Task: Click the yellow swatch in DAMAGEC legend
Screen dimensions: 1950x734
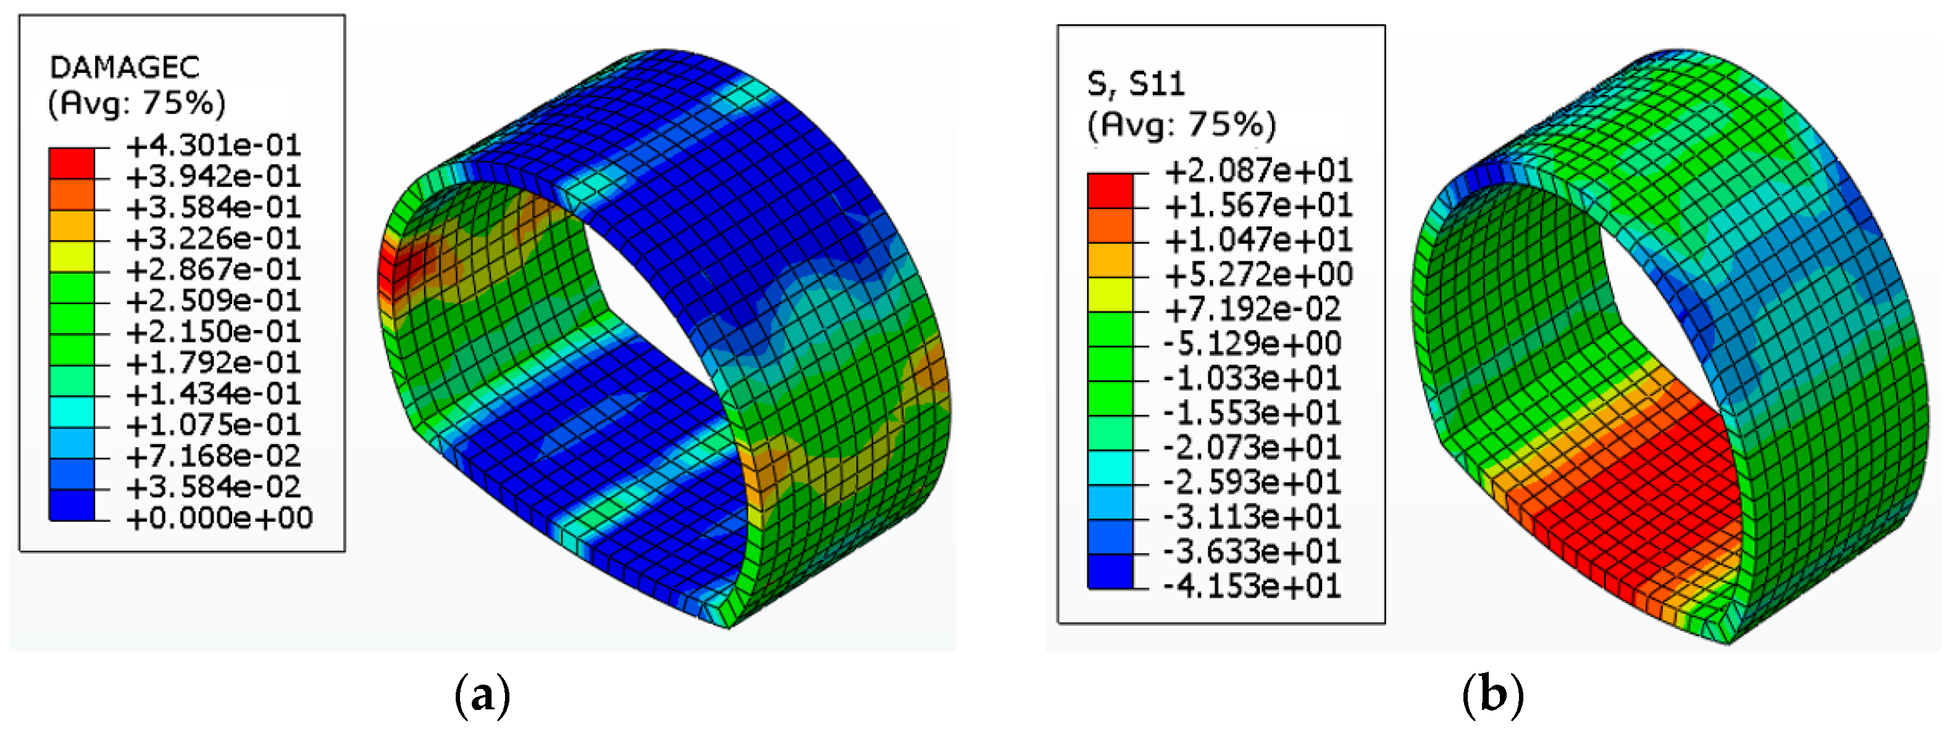Action: pos(72,256)
